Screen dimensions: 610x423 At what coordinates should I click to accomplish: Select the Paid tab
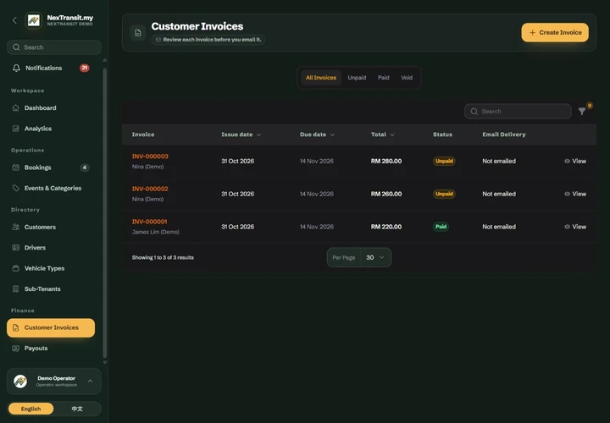pos(384,78)
